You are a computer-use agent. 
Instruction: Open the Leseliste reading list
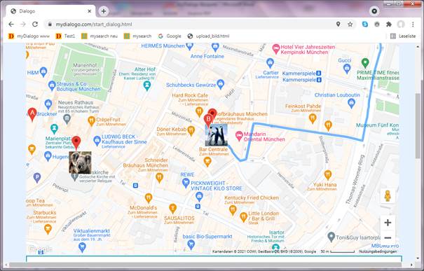pyautogui.click(x=403, y=36)
